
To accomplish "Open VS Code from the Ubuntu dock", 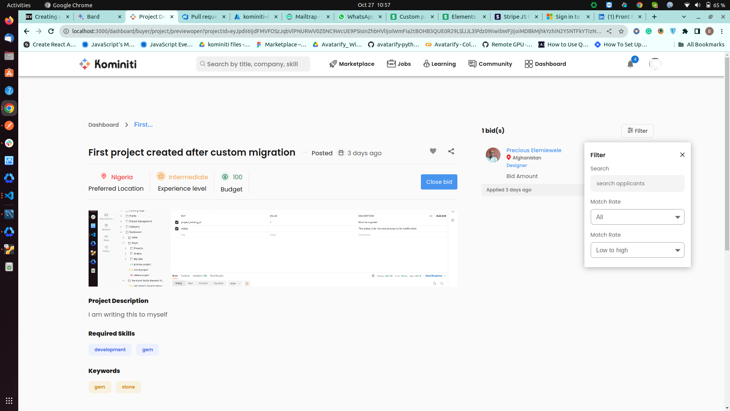I will point(9,196).
